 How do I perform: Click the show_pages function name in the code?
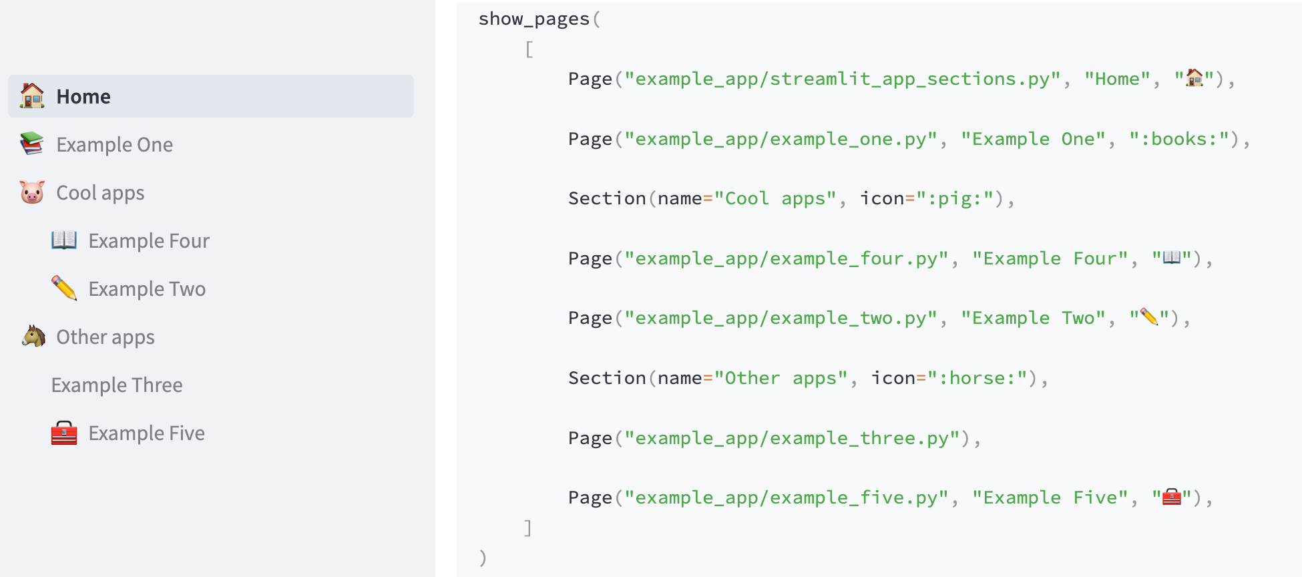coord(531,19)
